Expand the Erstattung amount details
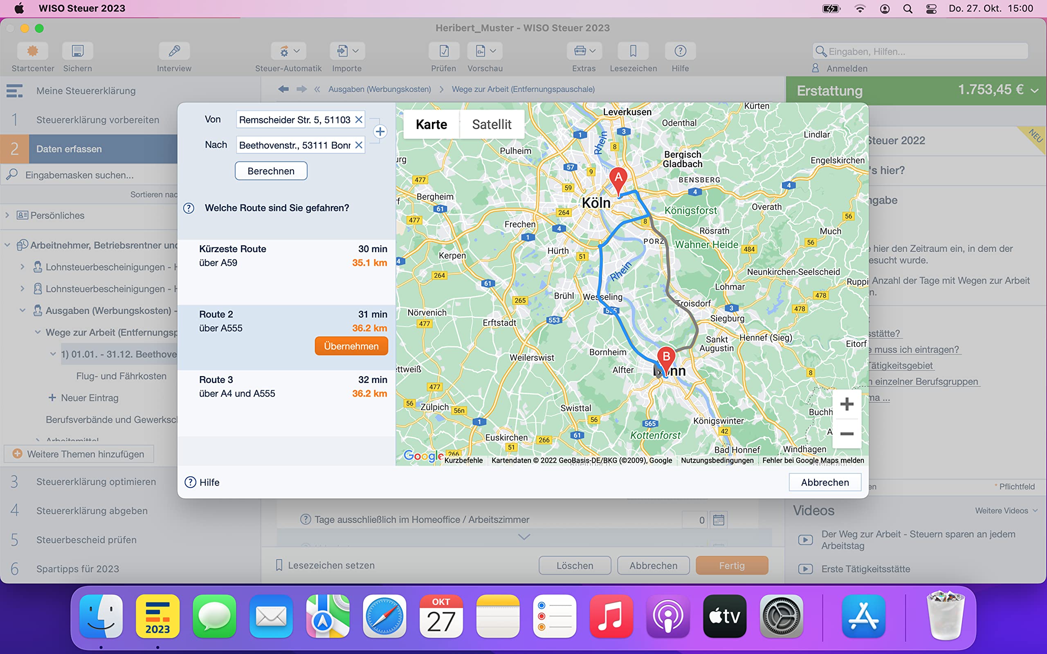 pos(1034,91)
